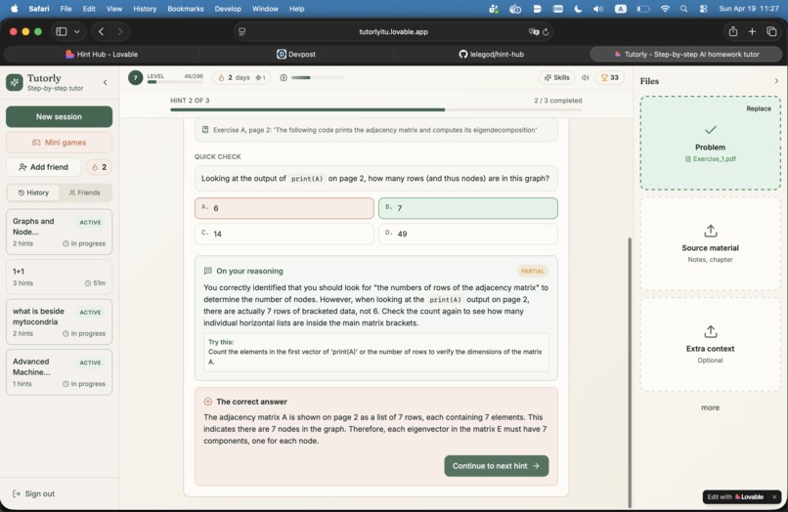
Task: Collapse the Files panel chevron
Action: point(776,81)
